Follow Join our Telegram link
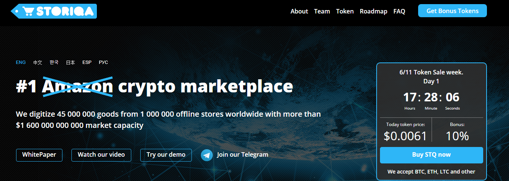Viewport: 509px width, 181px height. click(x=243, y=155)
